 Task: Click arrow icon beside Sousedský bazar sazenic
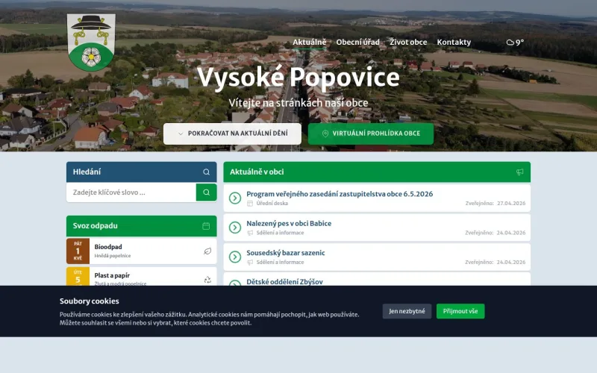coord(235,257)
